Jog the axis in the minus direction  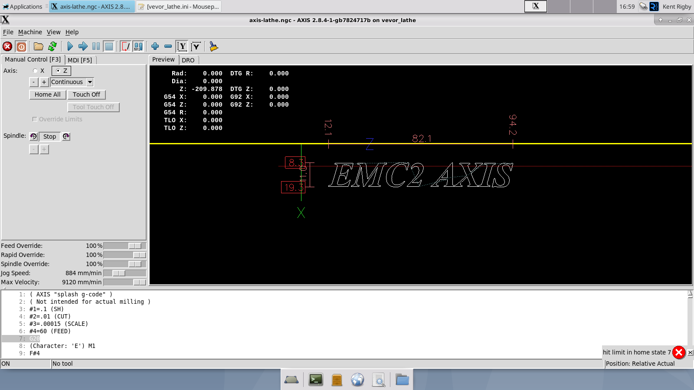point(34,82)
